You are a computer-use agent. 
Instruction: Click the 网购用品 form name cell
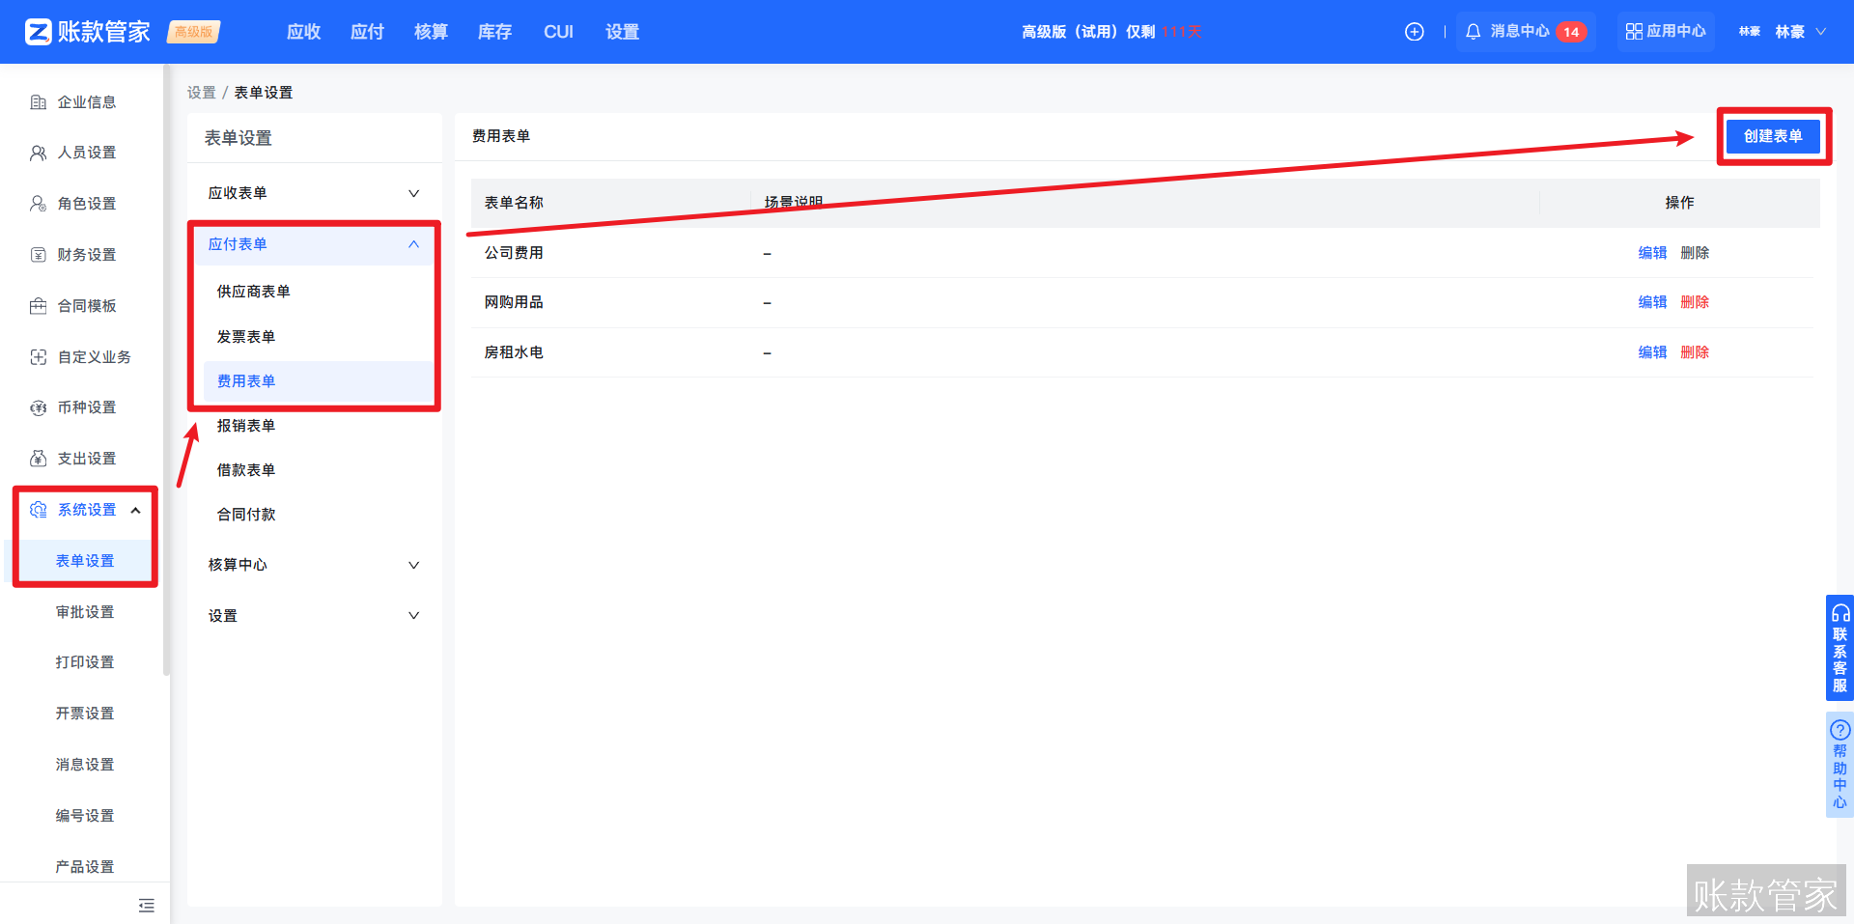(514, 302)
